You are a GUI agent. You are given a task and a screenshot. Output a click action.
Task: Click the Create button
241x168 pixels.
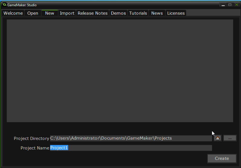222,158
